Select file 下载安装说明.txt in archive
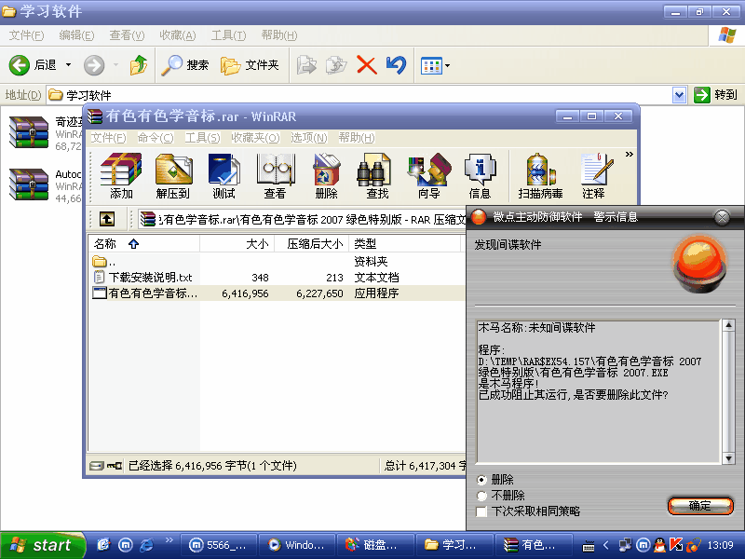The height and width of the screenshot is (559, 745). pyautogui.click(x=150, y=277)
